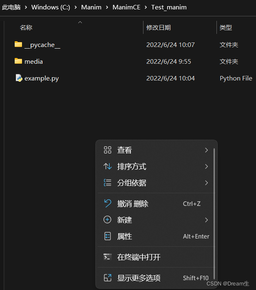Click the plus circle New icon
The width and height of the screenshot is (256, 290).
[108, 220]
